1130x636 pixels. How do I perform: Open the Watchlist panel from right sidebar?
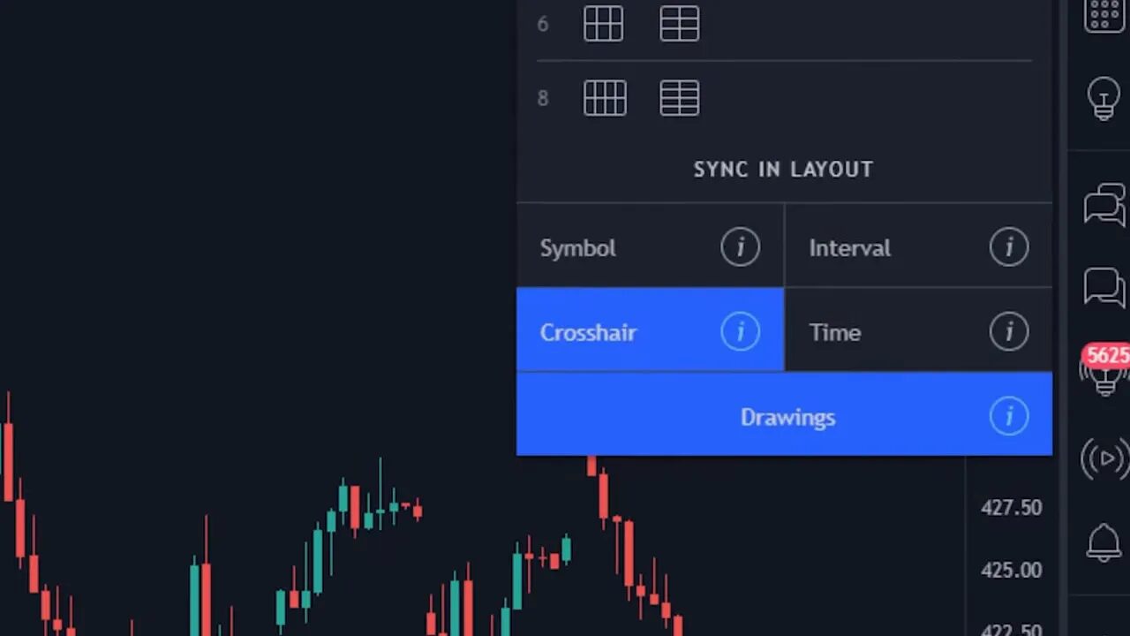[x=1104, y=15]
